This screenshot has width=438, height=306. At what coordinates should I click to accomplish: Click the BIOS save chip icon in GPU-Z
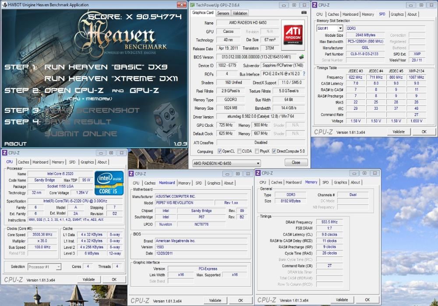pos(301,57)
